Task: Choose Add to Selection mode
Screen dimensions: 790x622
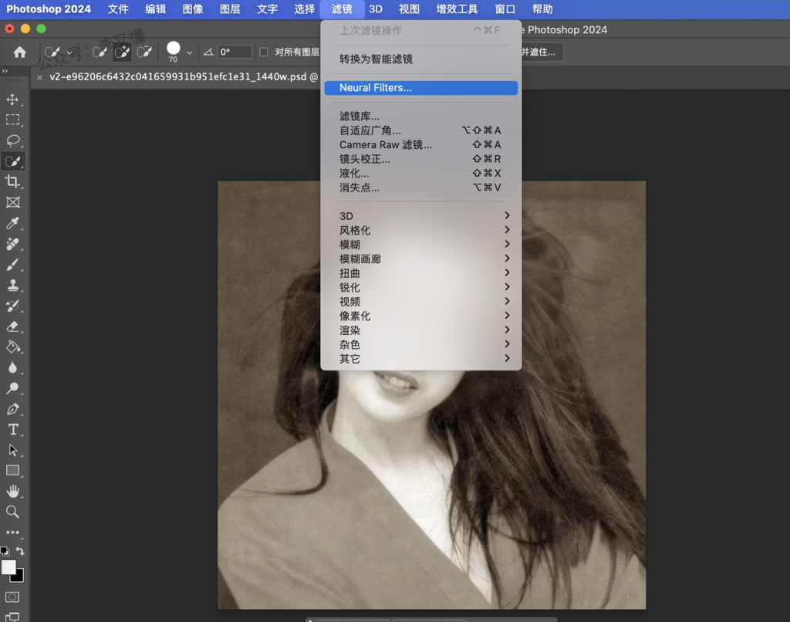Action: click(122, 52)
